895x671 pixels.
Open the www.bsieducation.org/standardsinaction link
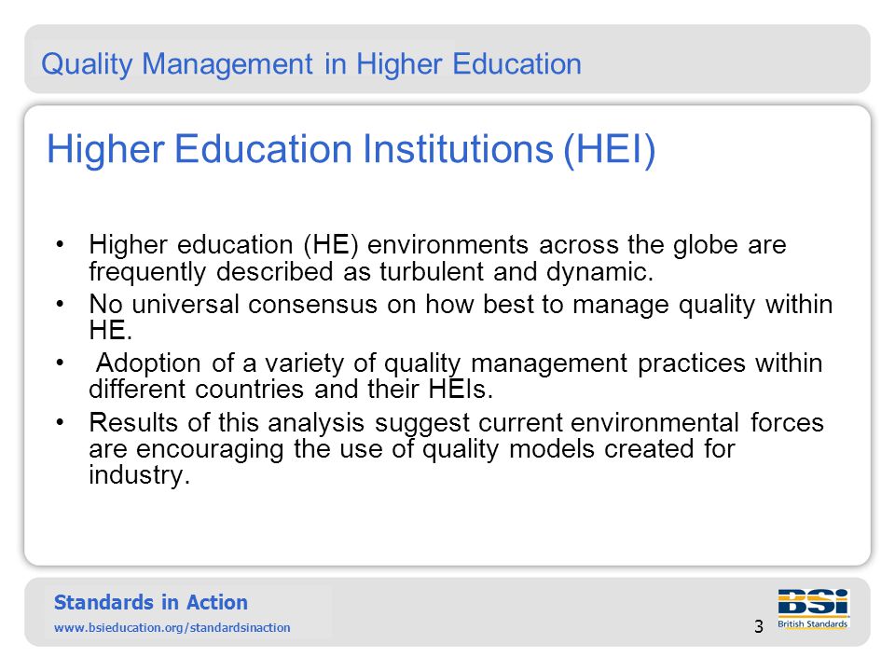172,627
